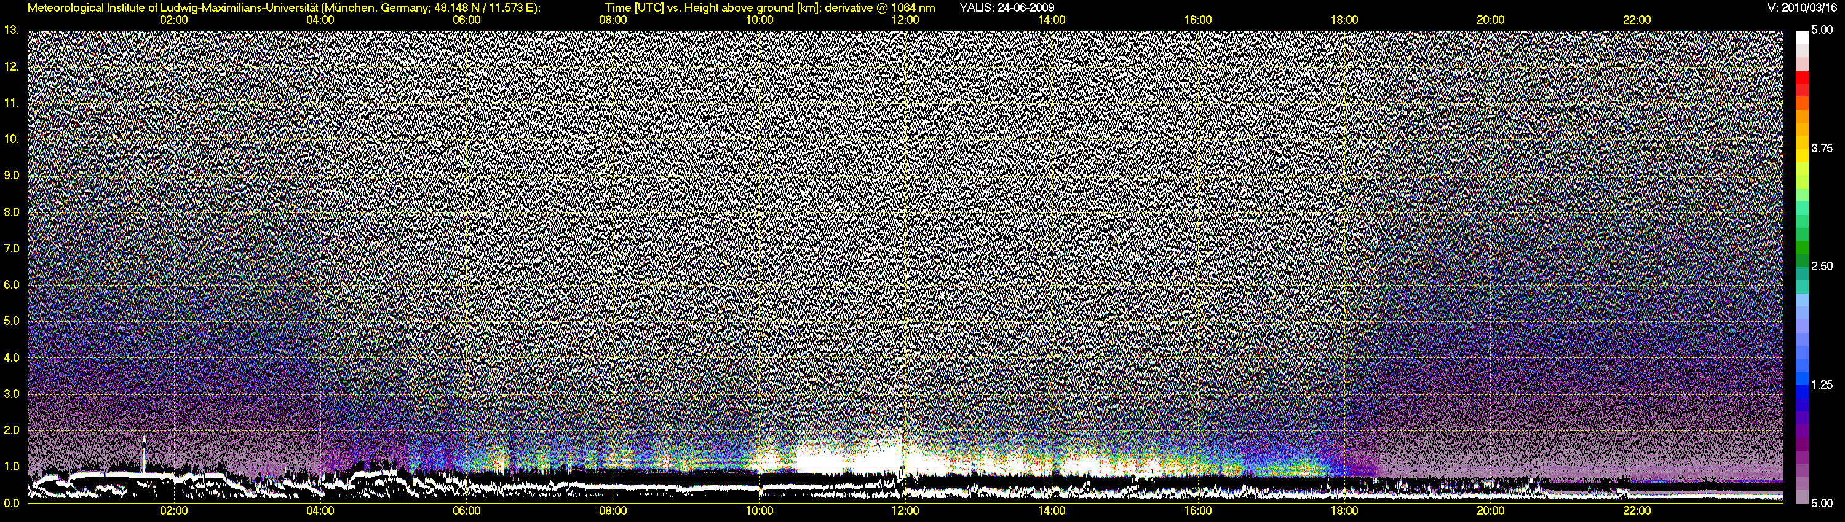
Task: Click the 5.00 value at the colorbar top
Action: coord(1822,30)
